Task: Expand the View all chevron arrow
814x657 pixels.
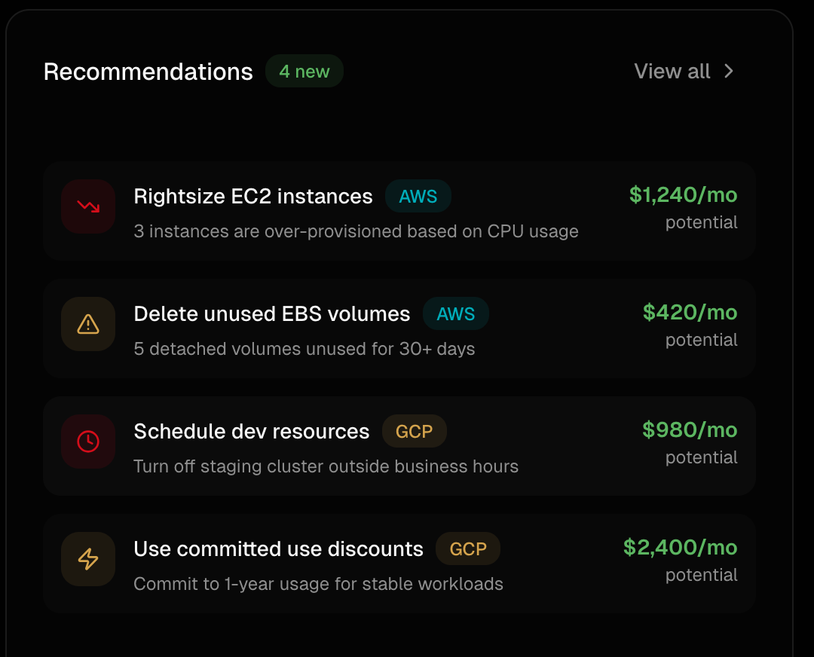Action: point(728,71)
